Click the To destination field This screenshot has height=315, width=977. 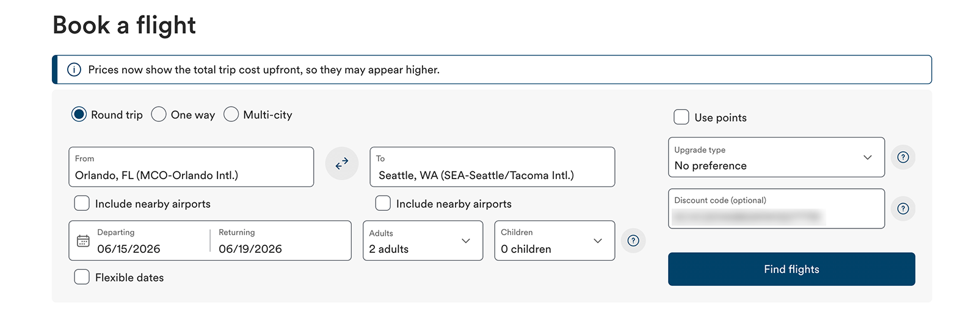pos(492,167)
